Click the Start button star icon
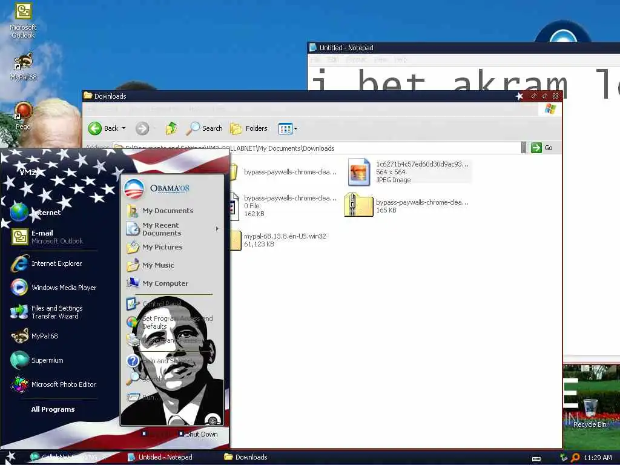Screen dimensions: 620x465 [x=10, y=457]
